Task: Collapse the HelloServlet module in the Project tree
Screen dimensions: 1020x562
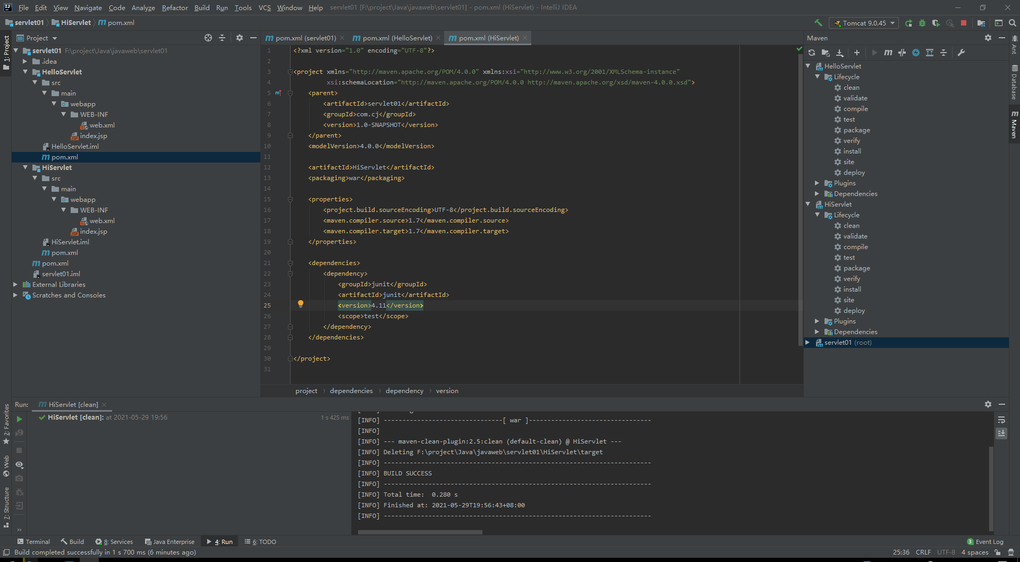Action: [x=25, y=72]
